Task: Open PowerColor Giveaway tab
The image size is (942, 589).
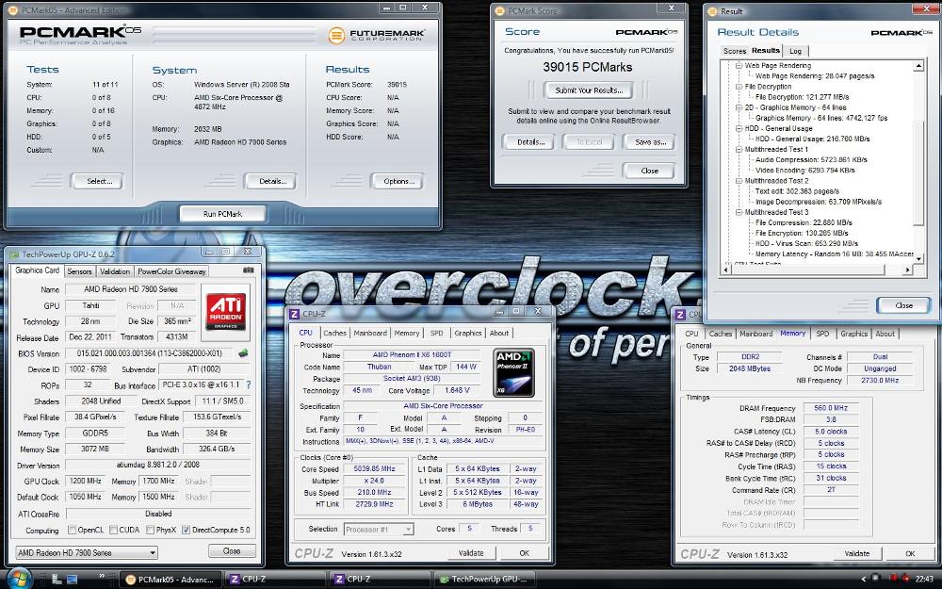Action: 171,271
